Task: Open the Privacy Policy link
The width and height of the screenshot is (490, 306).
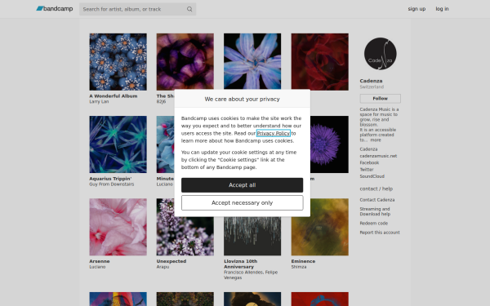Action: (x=273, y=133)
